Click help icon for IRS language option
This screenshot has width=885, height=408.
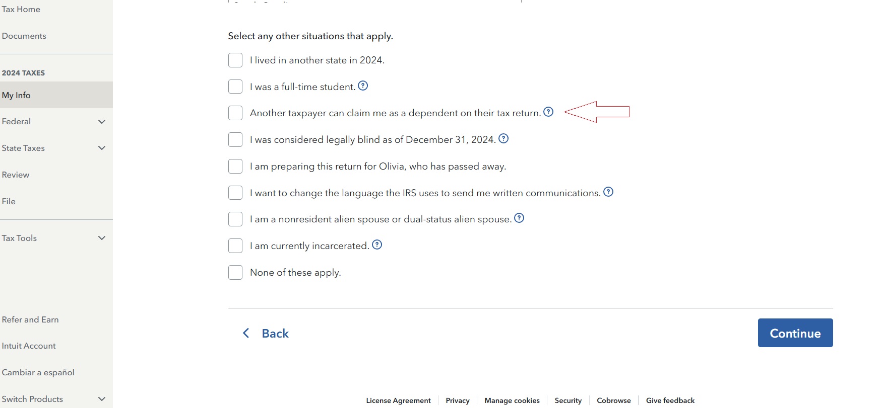coord(608,192)
